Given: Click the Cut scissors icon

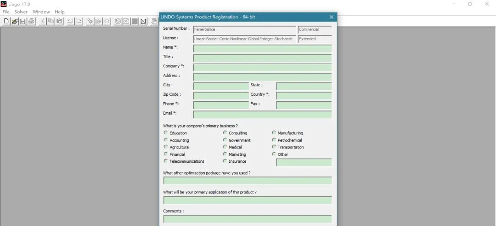Looking at the screenshot, I should coord(43,21).
